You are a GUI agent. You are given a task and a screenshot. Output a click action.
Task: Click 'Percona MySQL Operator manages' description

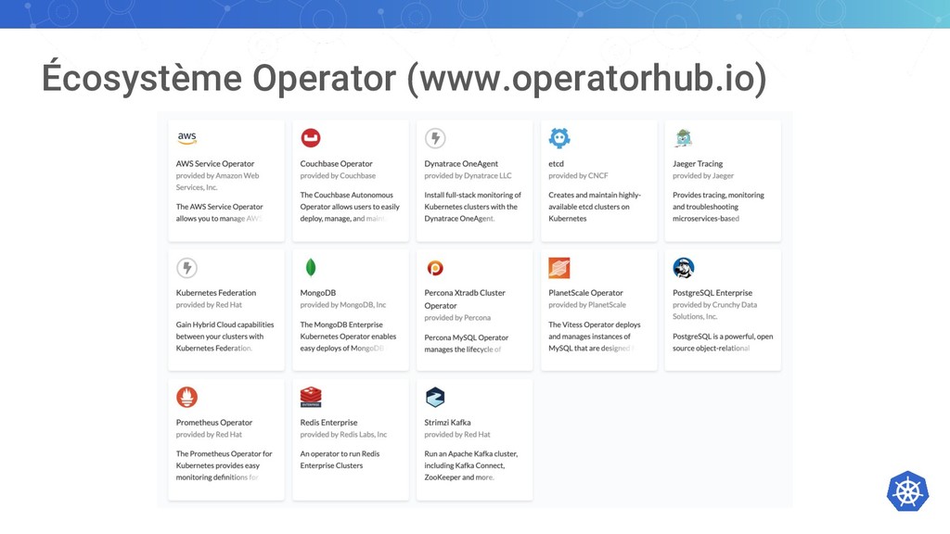point(466,343)
